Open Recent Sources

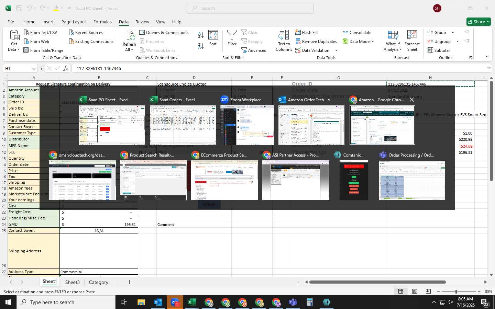pyautogui.click(x=86, y=33)
